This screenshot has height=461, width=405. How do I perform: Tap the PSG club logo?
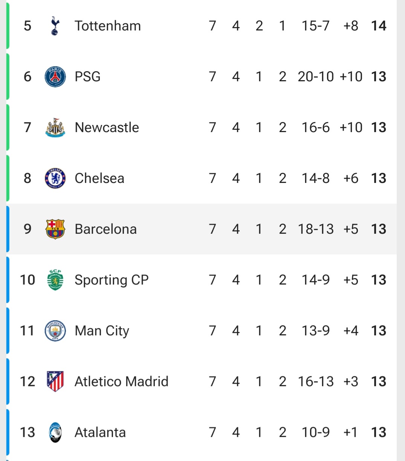(55, 77)
